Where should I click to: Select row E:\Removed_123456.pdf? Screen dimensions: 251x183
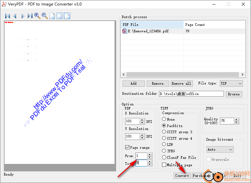(x=183, y=31)
